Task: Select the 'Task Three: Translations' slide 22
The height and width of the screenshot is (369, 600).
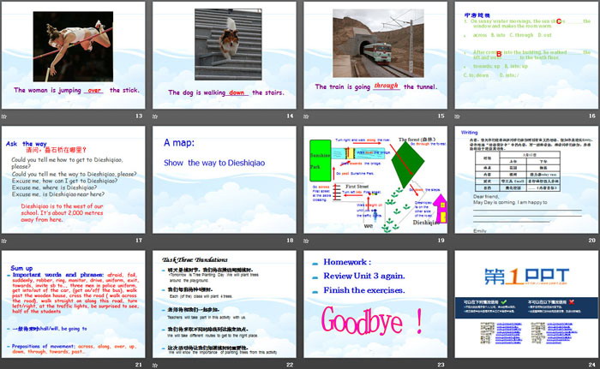Action: [x=225, y=303]
